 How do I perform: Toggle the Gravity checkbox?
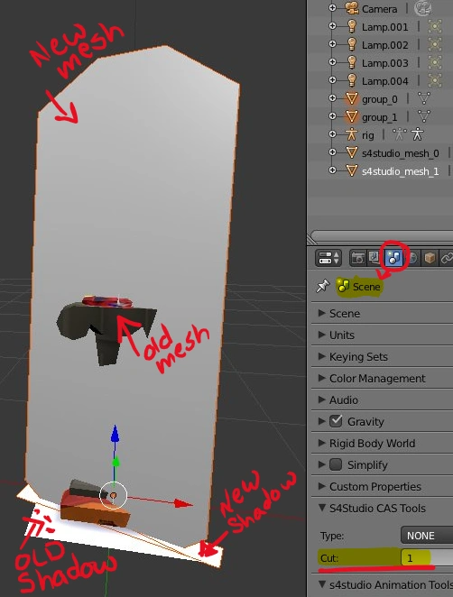tap(336, 421)
